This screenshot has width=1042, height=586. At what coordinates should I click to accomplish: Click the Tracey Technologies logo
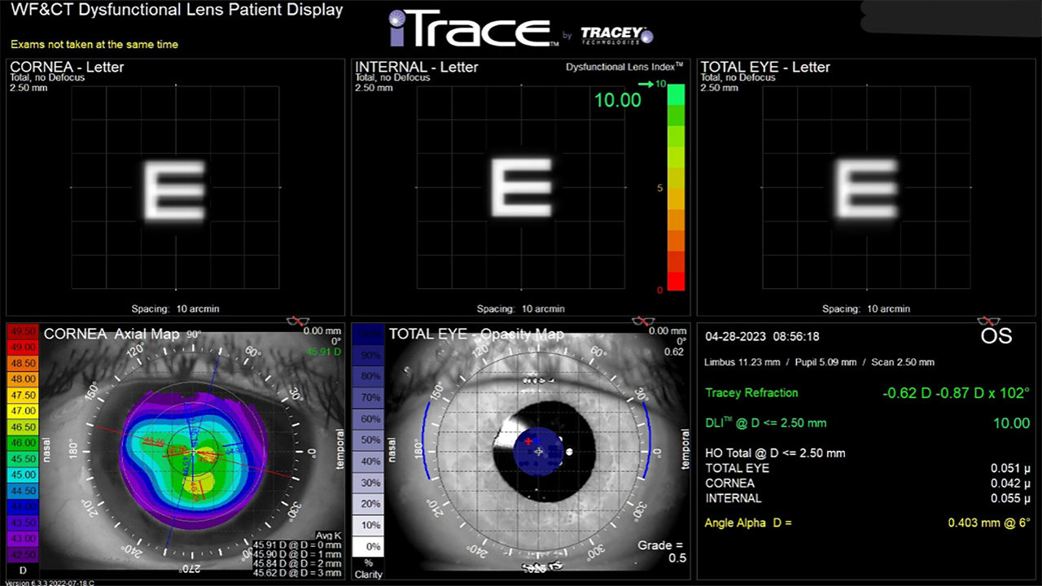pos(616,35)
